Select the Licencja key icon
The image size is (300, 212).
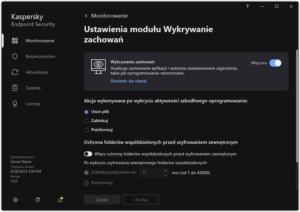click(x=15, y=104)
